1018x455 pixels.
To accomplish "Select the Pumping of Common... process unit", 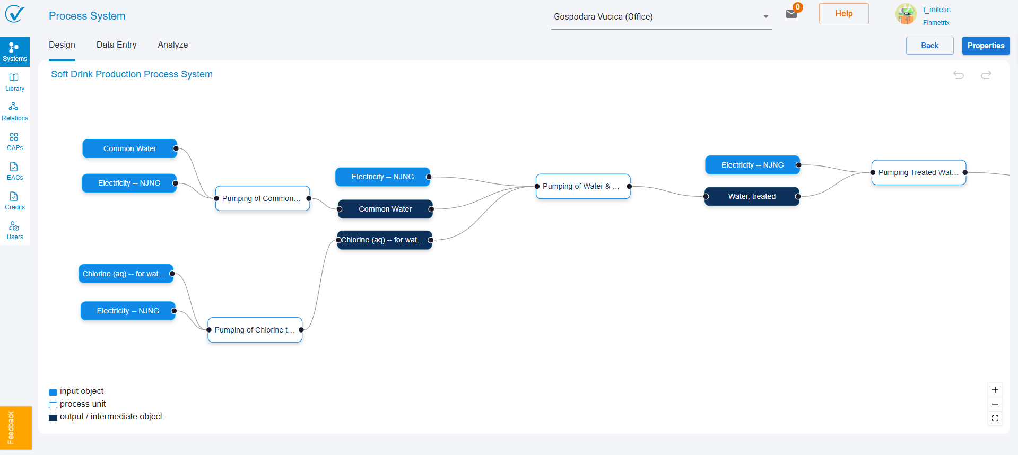I will [x=263, y=198].
